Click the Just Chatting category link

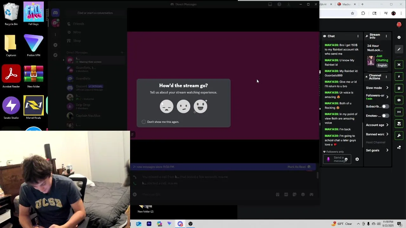click(382, 58)
